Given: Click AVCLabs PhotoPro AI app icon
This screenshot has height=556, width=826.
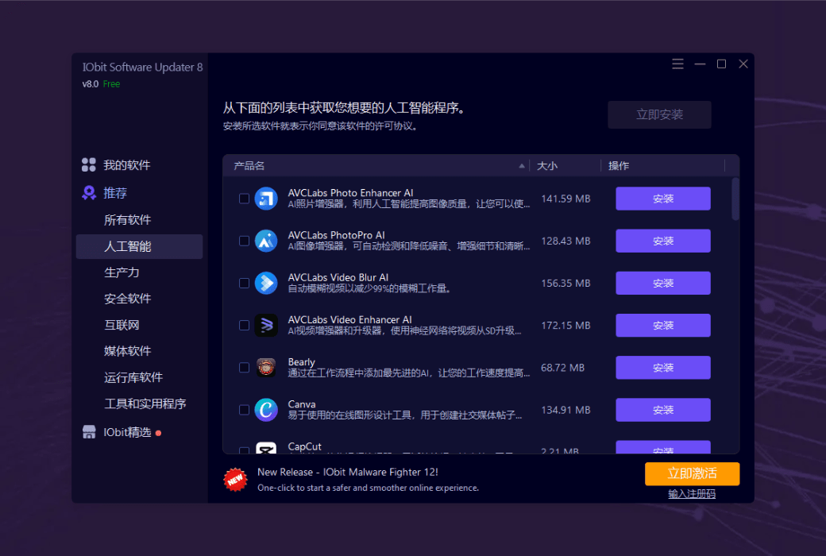Looking at the screenshot, I should 266,241.
